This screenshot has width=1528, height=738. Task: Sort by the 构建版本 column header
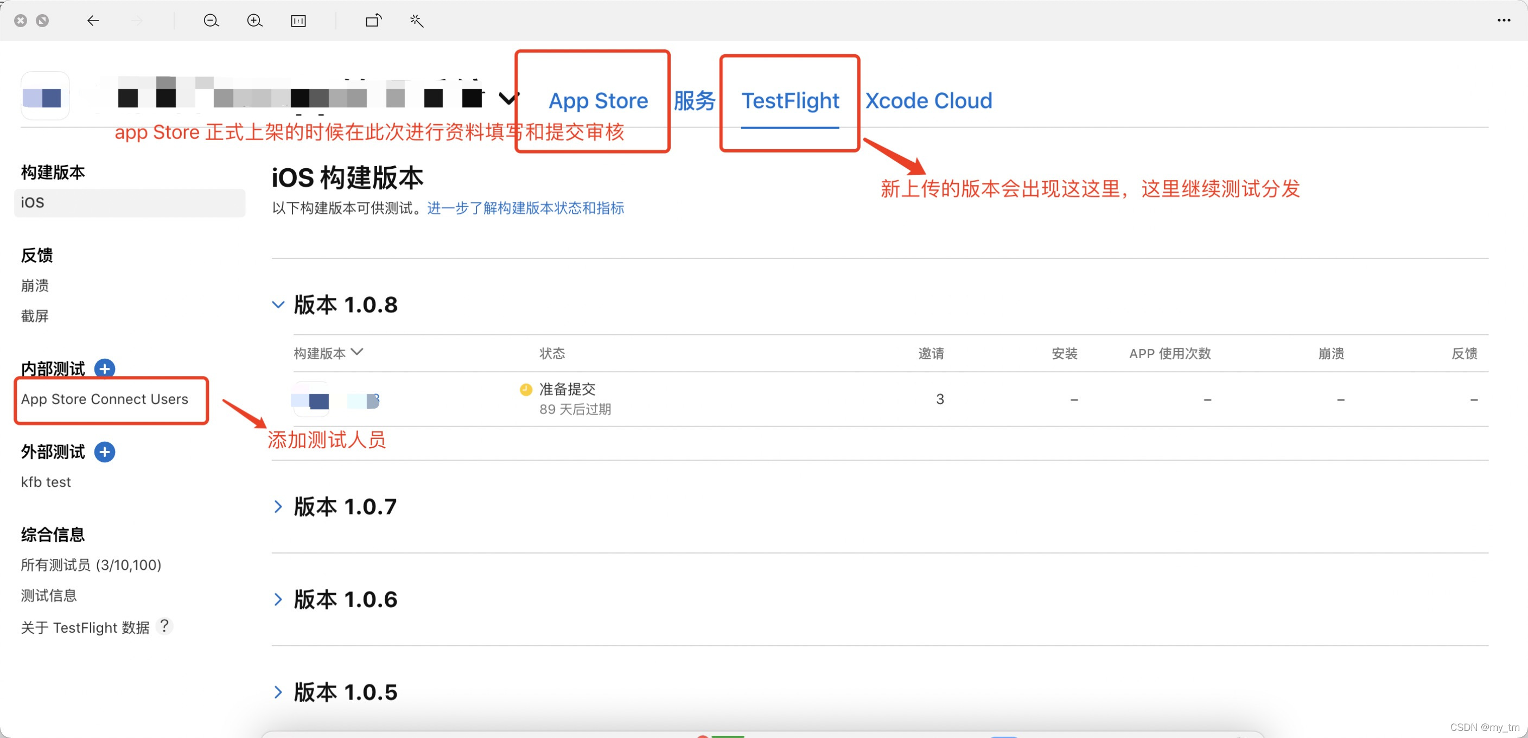329,353
